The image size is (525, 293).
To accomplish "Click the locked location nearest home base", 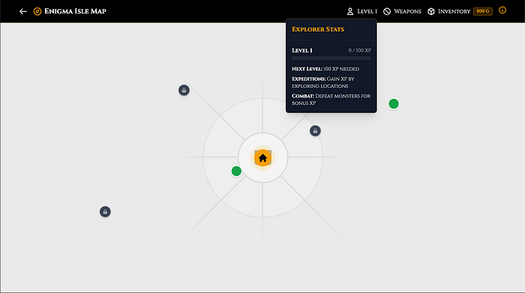I will 315,131.
